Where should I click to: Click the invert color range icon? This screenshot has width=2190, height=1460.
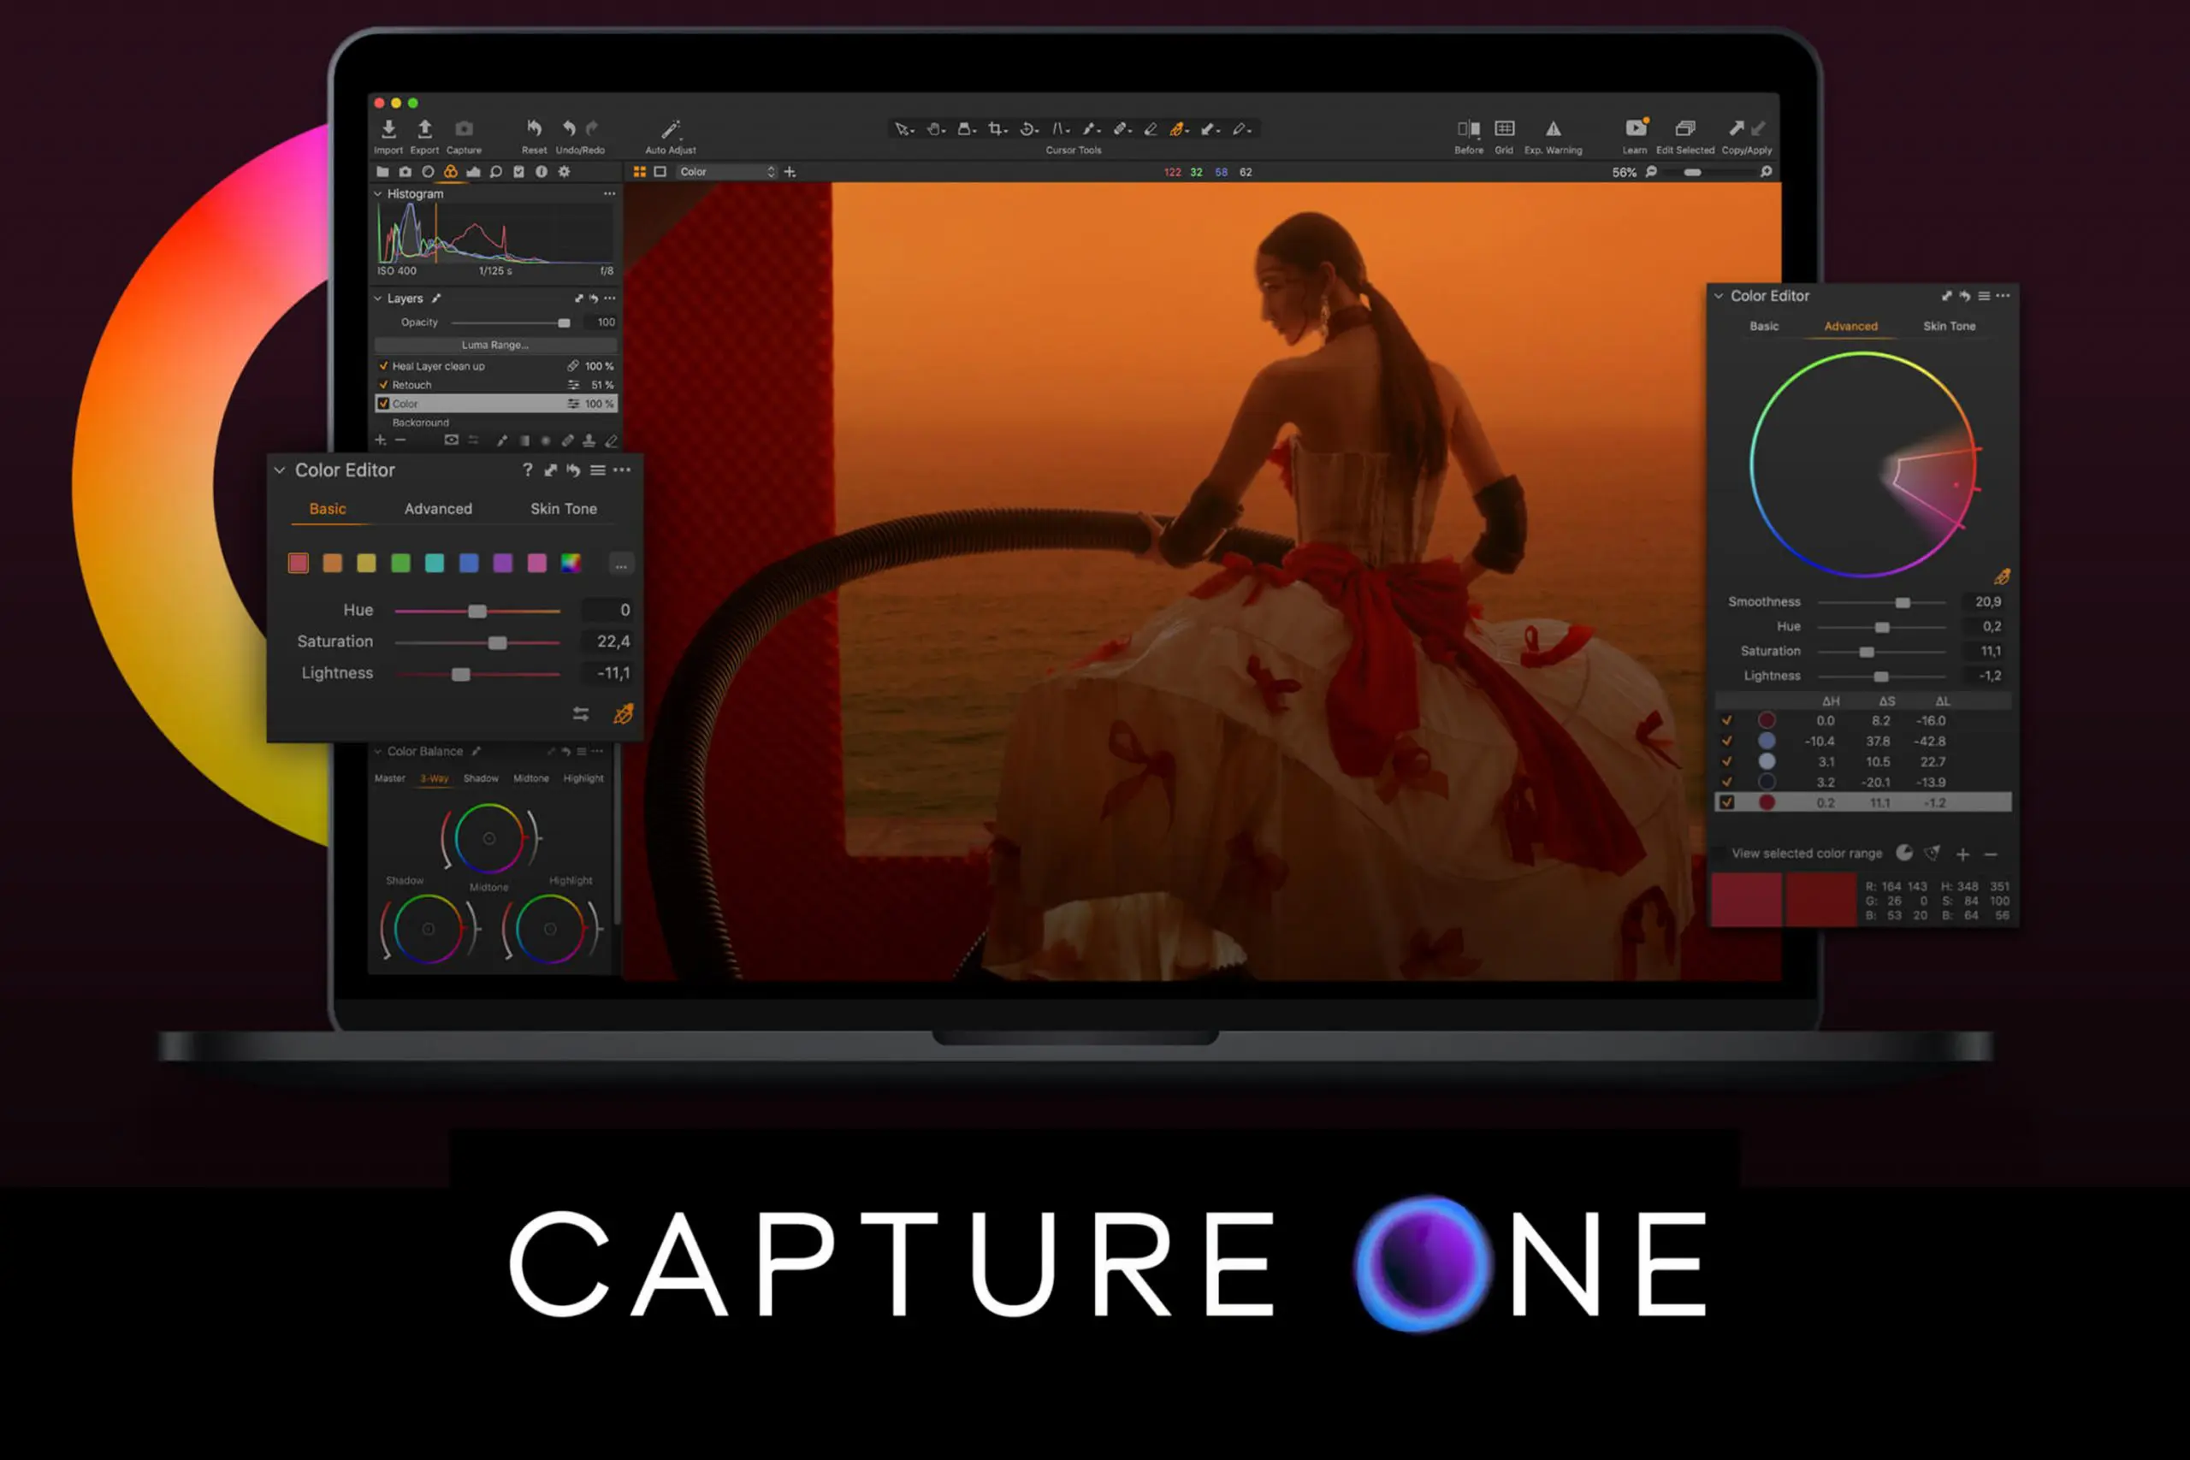tap(1904, 853)
